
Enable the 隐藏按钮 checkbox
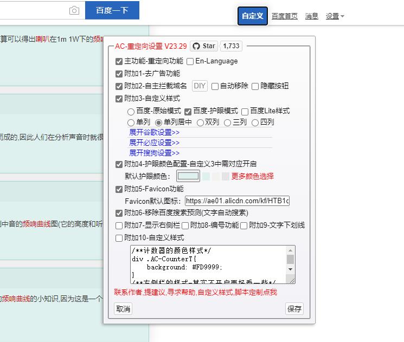coord(255,86)
